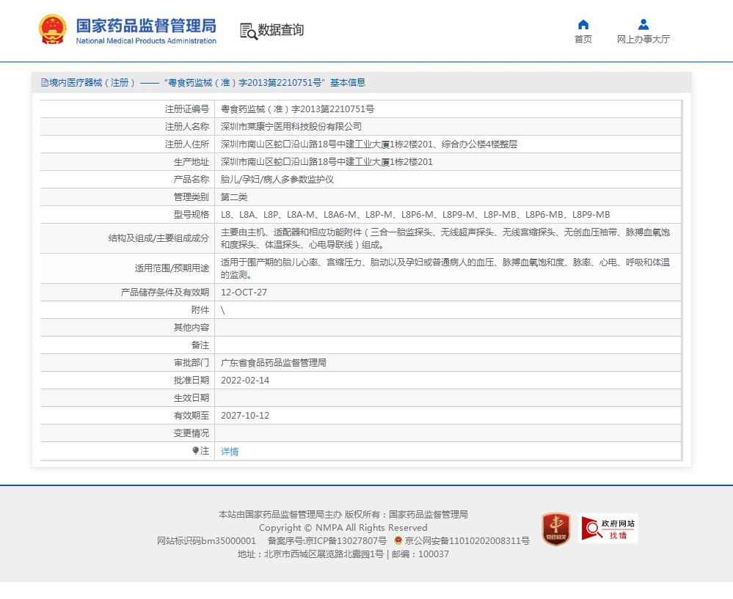Viewport: 733px width, 599px height.
Task: Click the registration number 粤食药监械 cell
Action: 297,109
